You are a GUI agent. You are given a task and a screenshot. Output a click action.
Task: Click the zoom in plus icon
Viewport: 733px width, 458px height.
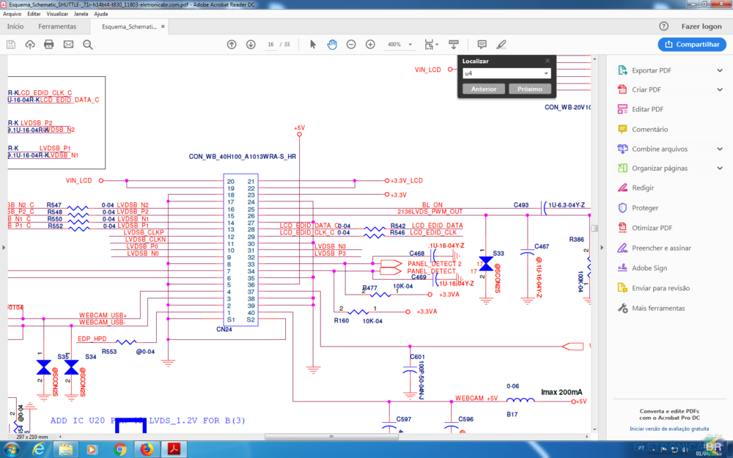[x=370, y=45]
